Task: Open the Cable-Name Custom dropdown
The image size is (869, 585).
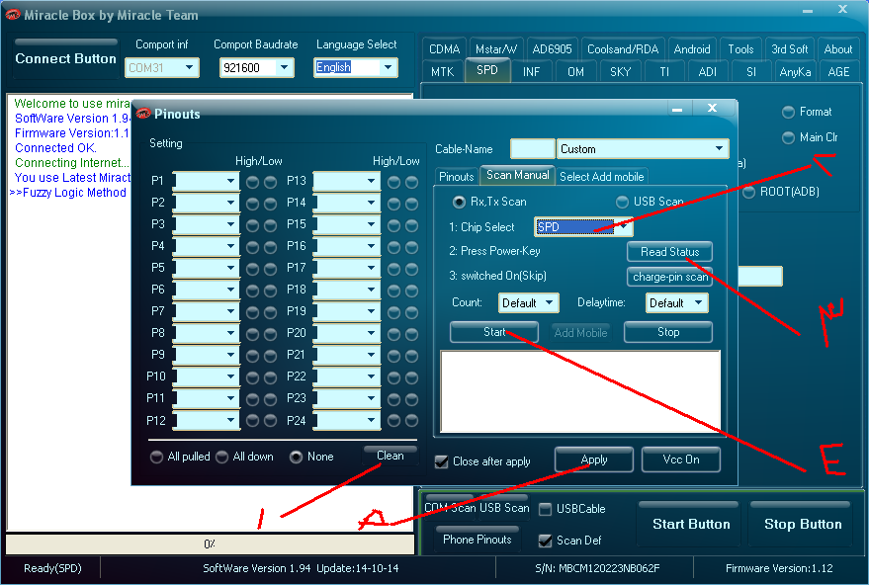Action: coord(719,148)
